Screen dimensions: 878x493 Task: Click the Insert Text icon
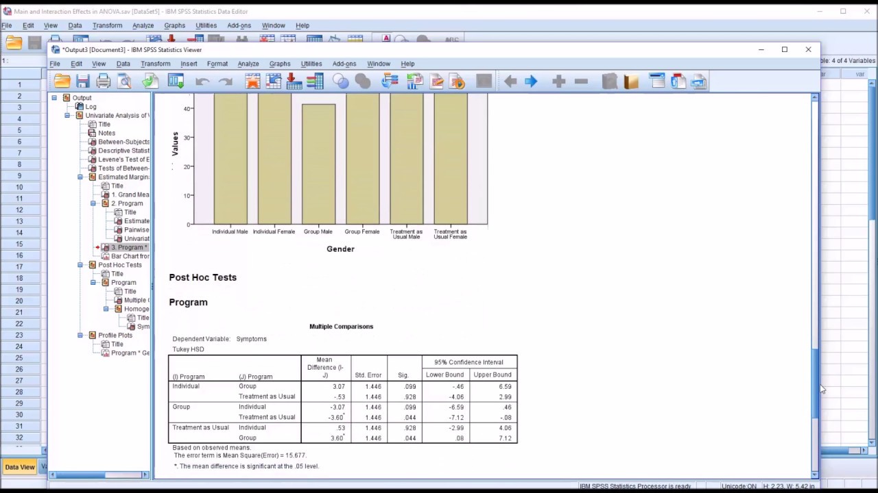(x=699, y=81)
